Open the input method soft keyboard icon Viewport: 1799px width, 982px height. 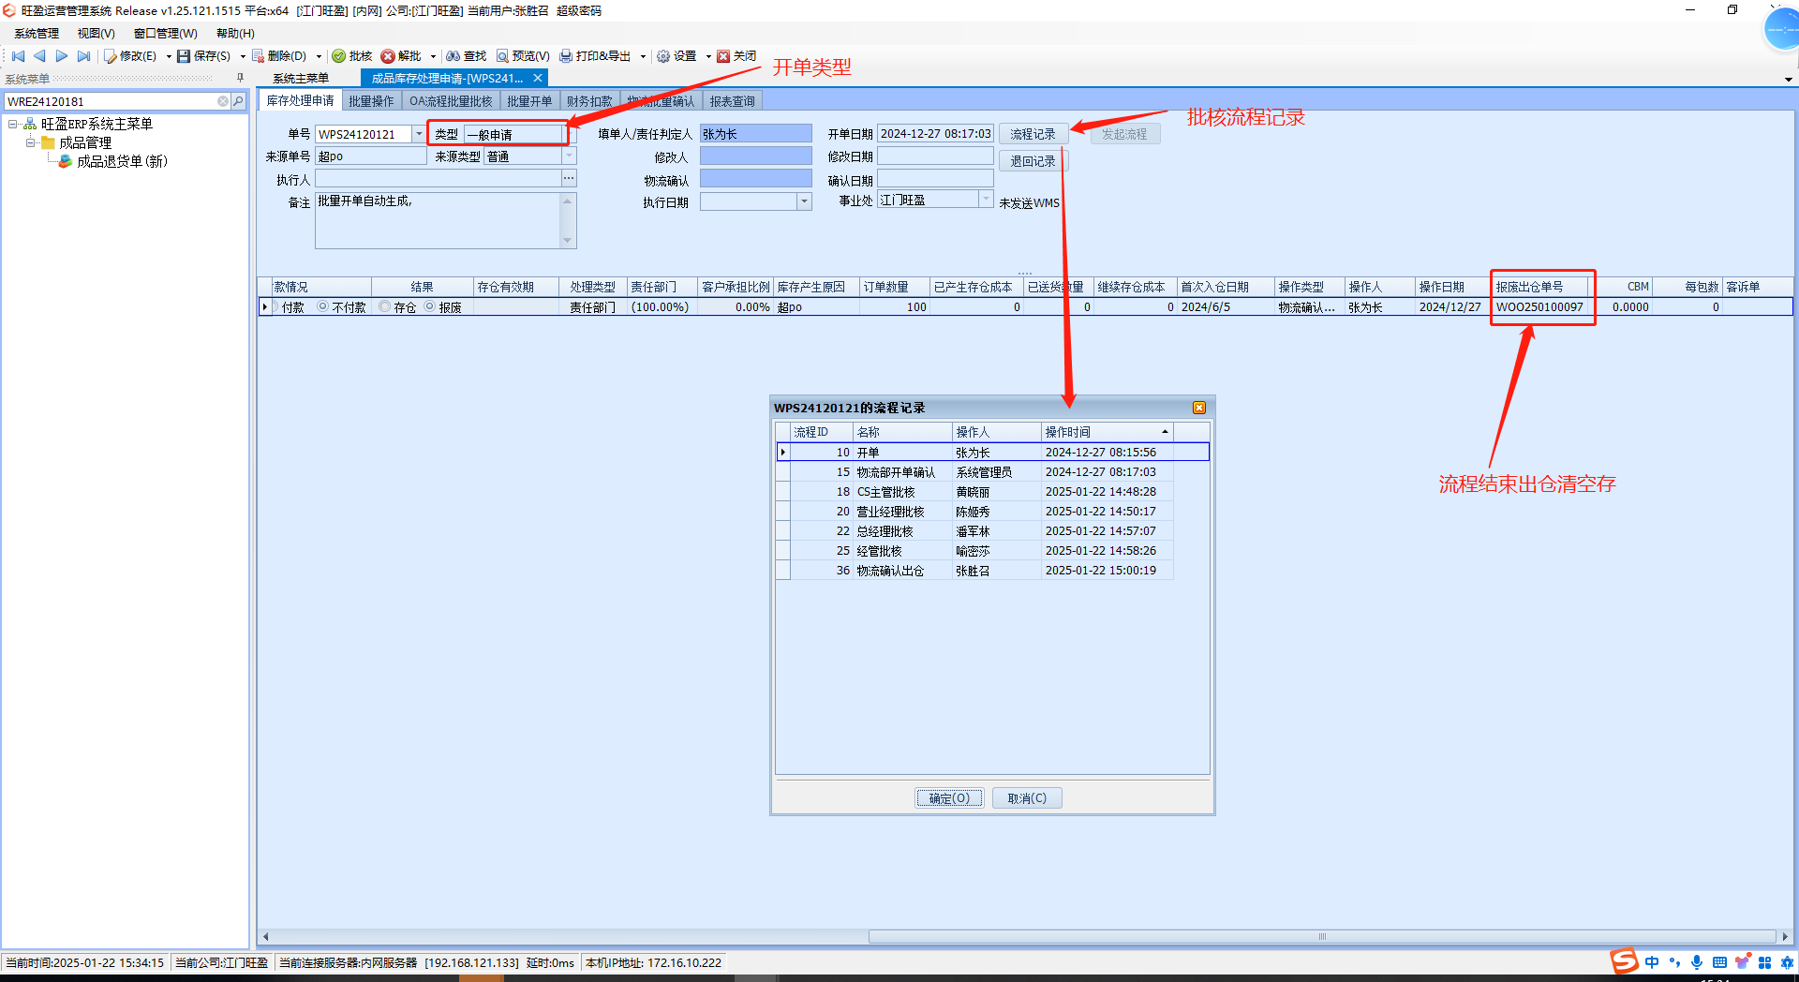(1719, 962)
